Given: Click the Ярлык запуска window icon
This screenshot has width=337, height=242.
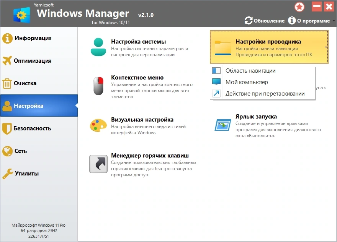Looking at the screenshot, I should click(x=223, y=125).
